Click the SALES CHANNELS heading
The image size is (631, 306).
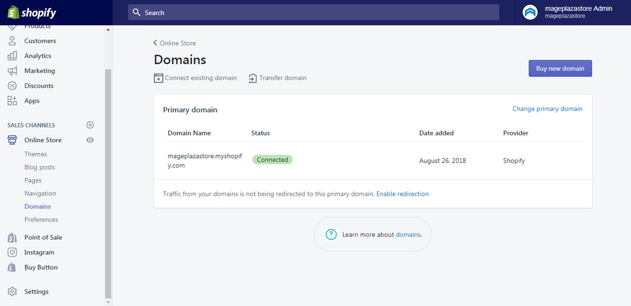31,125
